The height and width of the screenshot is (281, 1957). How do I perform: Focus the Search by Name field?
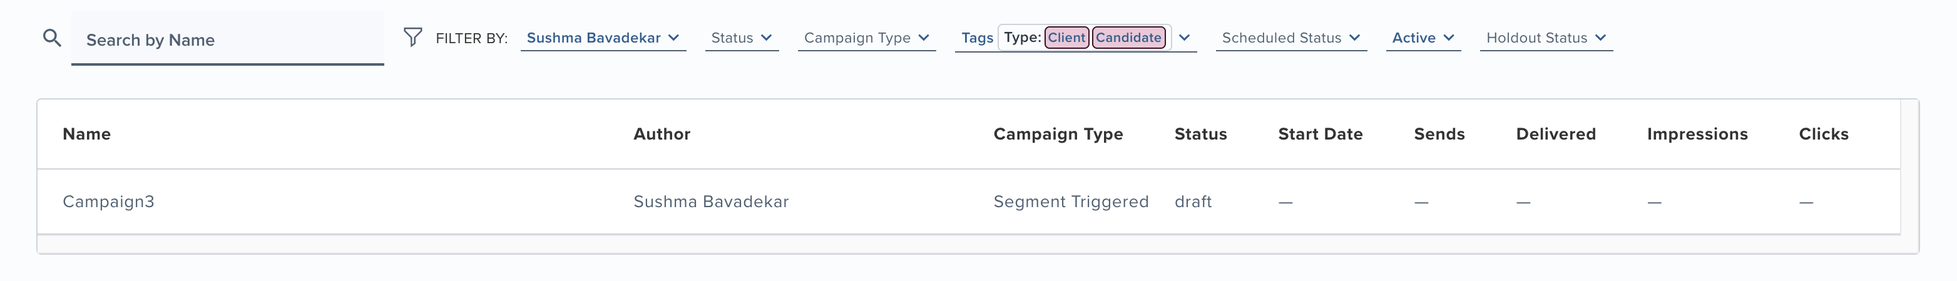[228, 39]
